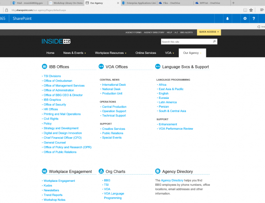Open a new browser tab

pyautogui.click(x=233, y=3)
